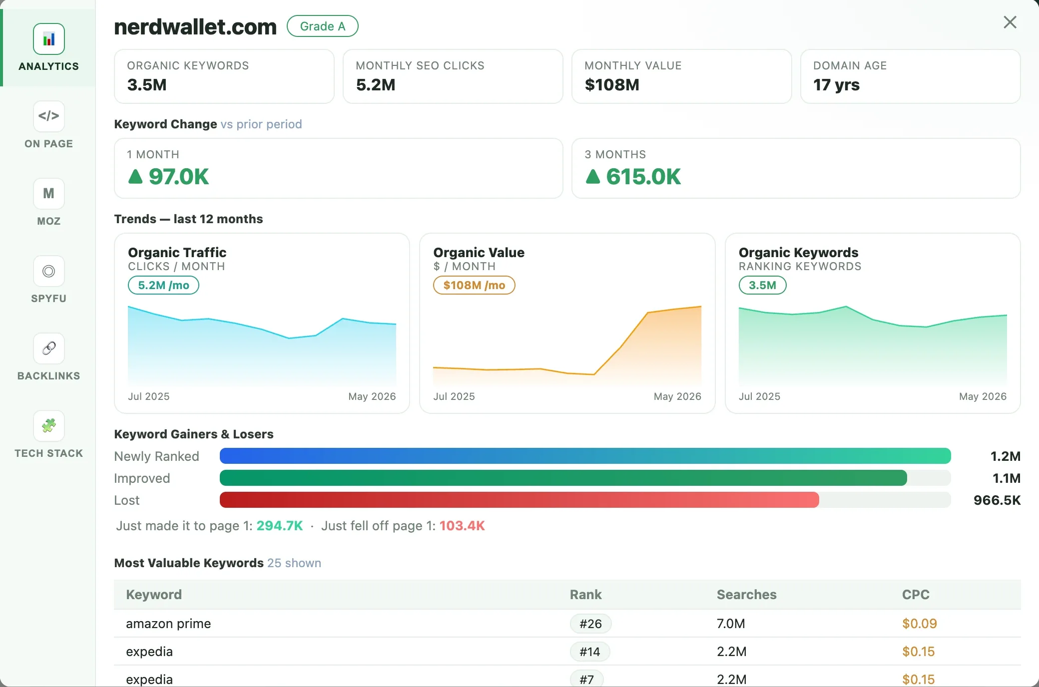The height and width of the screenshot is (687, 1039).
Task: Open the On Page code icon
Action: coord(49,116)
